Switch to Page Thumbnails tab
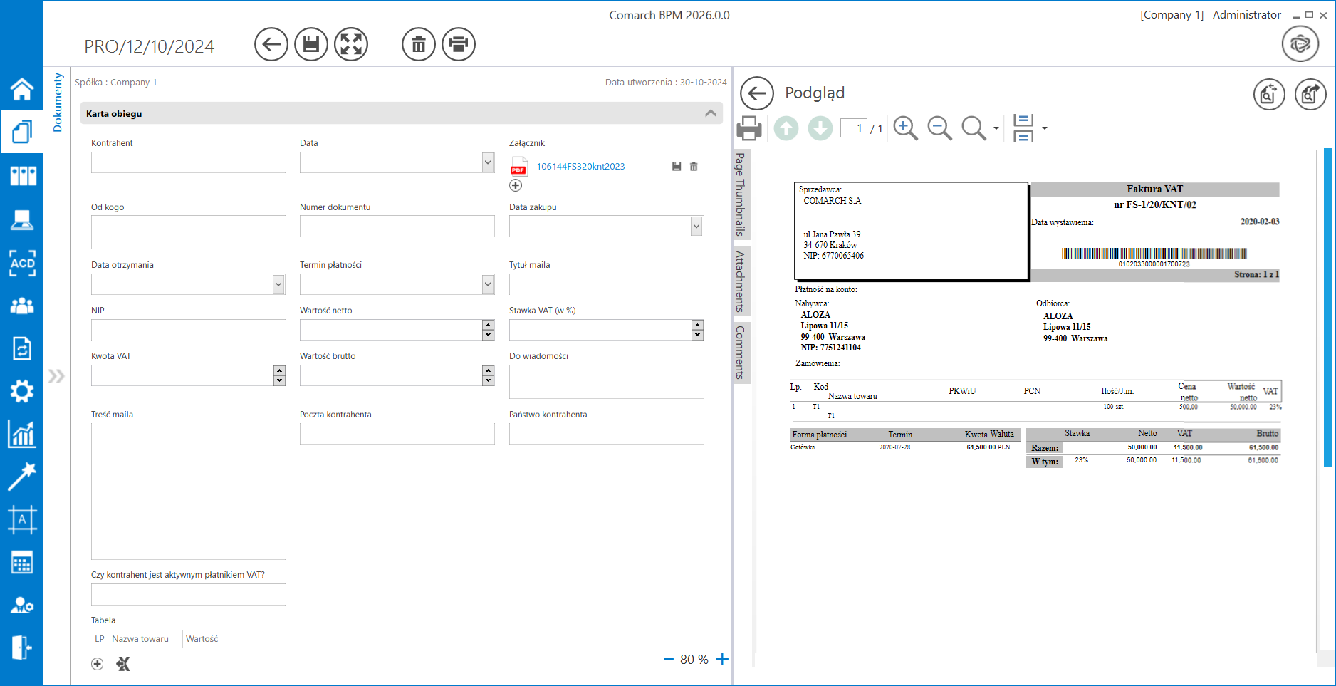1336x686 pixels. coord(741,194)
